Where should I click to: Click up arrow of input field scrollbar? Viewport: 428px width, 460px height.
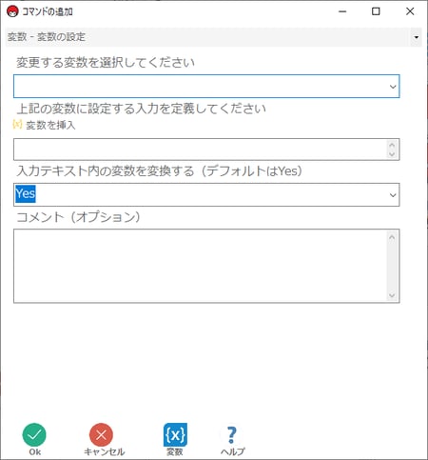(392, 145)
